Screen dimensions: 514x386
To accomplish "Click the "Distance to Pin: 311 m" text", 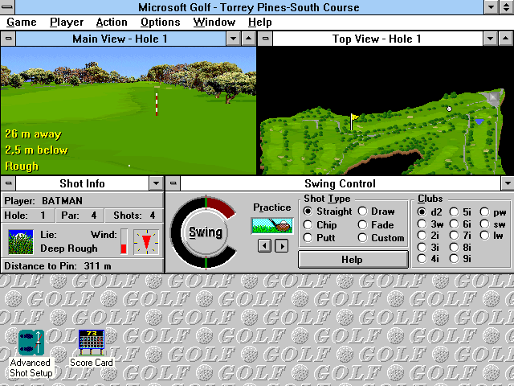I will pos(58,266).
